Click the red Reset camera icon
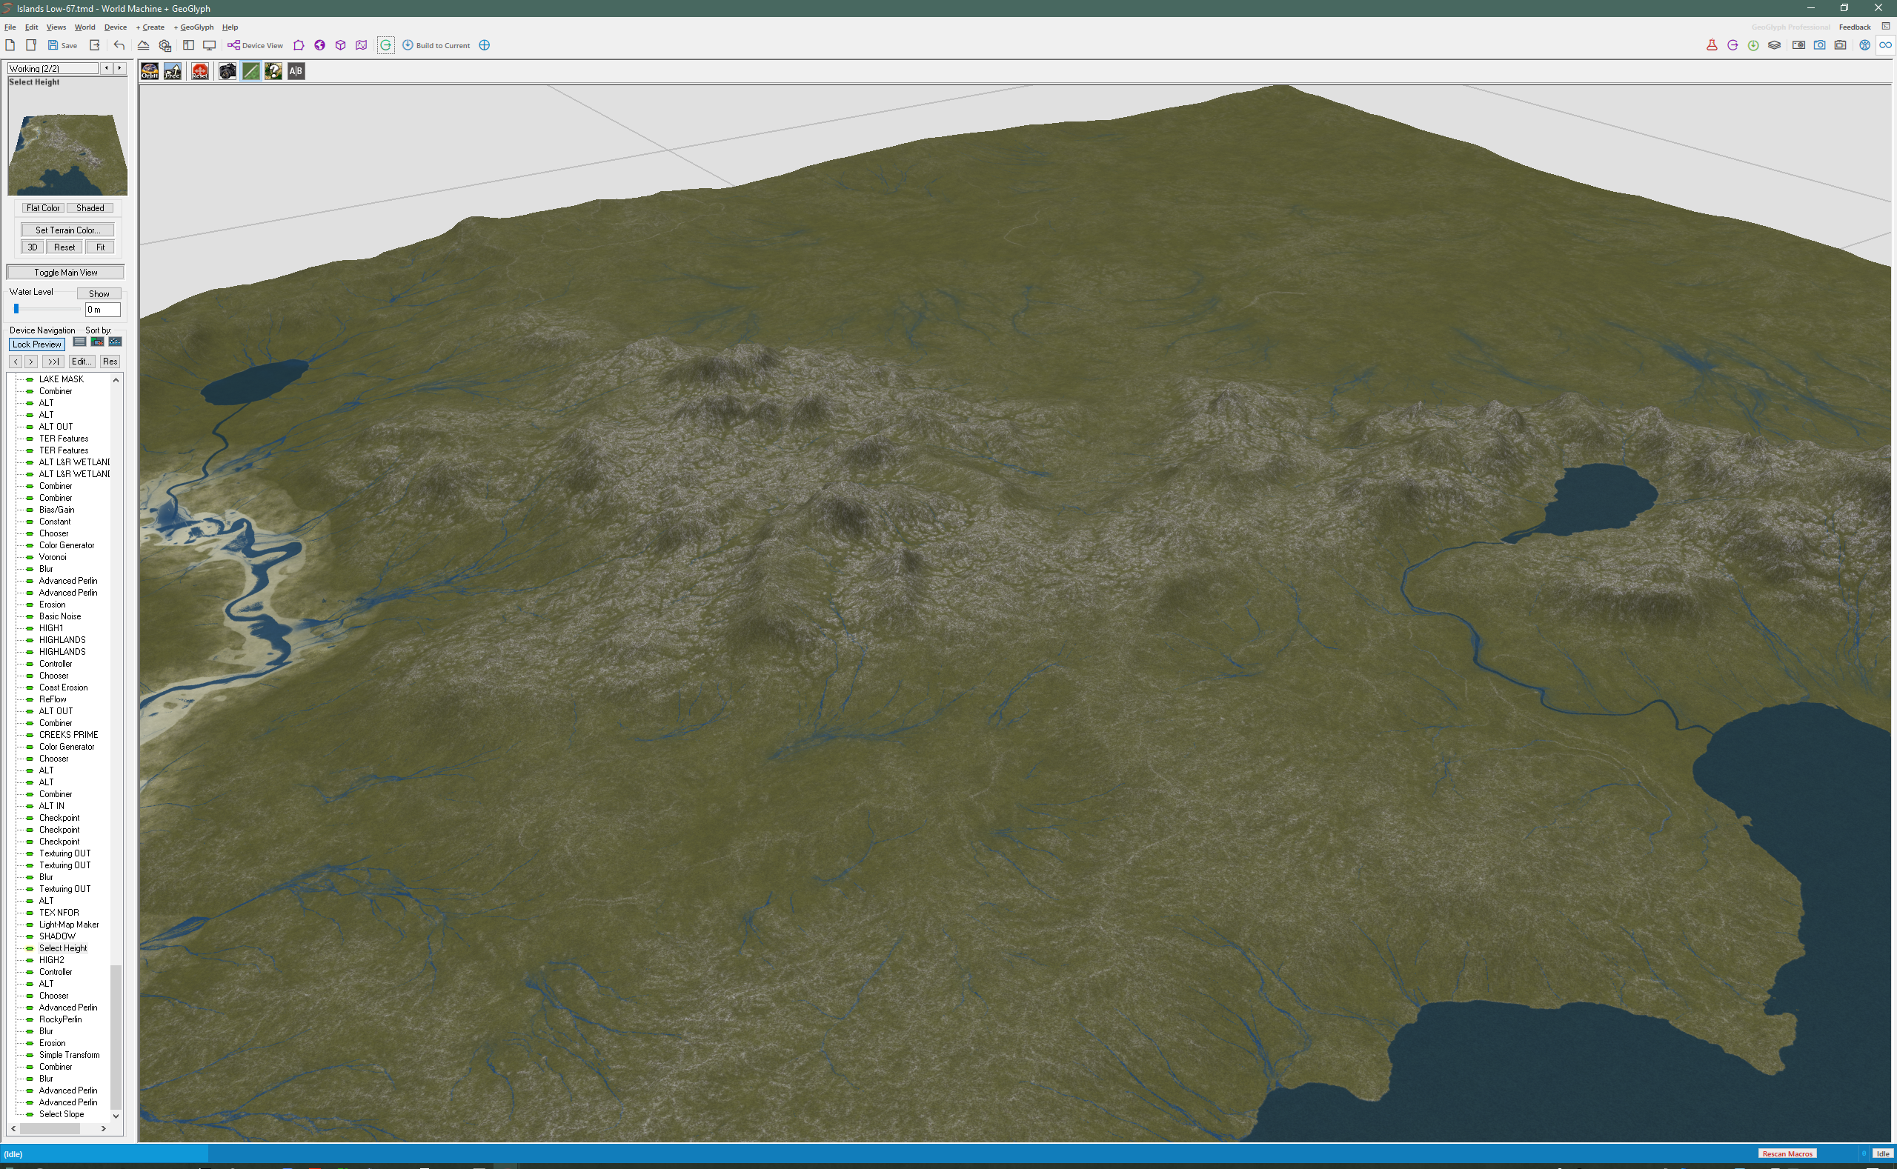 pyautogui.click(x=199, y=71)
